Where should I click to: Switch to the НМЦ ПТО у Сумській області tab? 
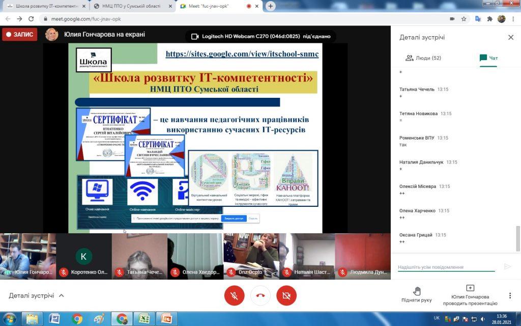(x=131, y=6)
